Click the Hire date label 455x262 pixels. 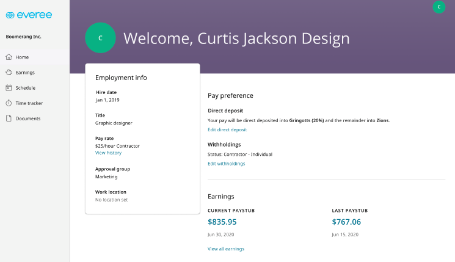tap(106, 92)
